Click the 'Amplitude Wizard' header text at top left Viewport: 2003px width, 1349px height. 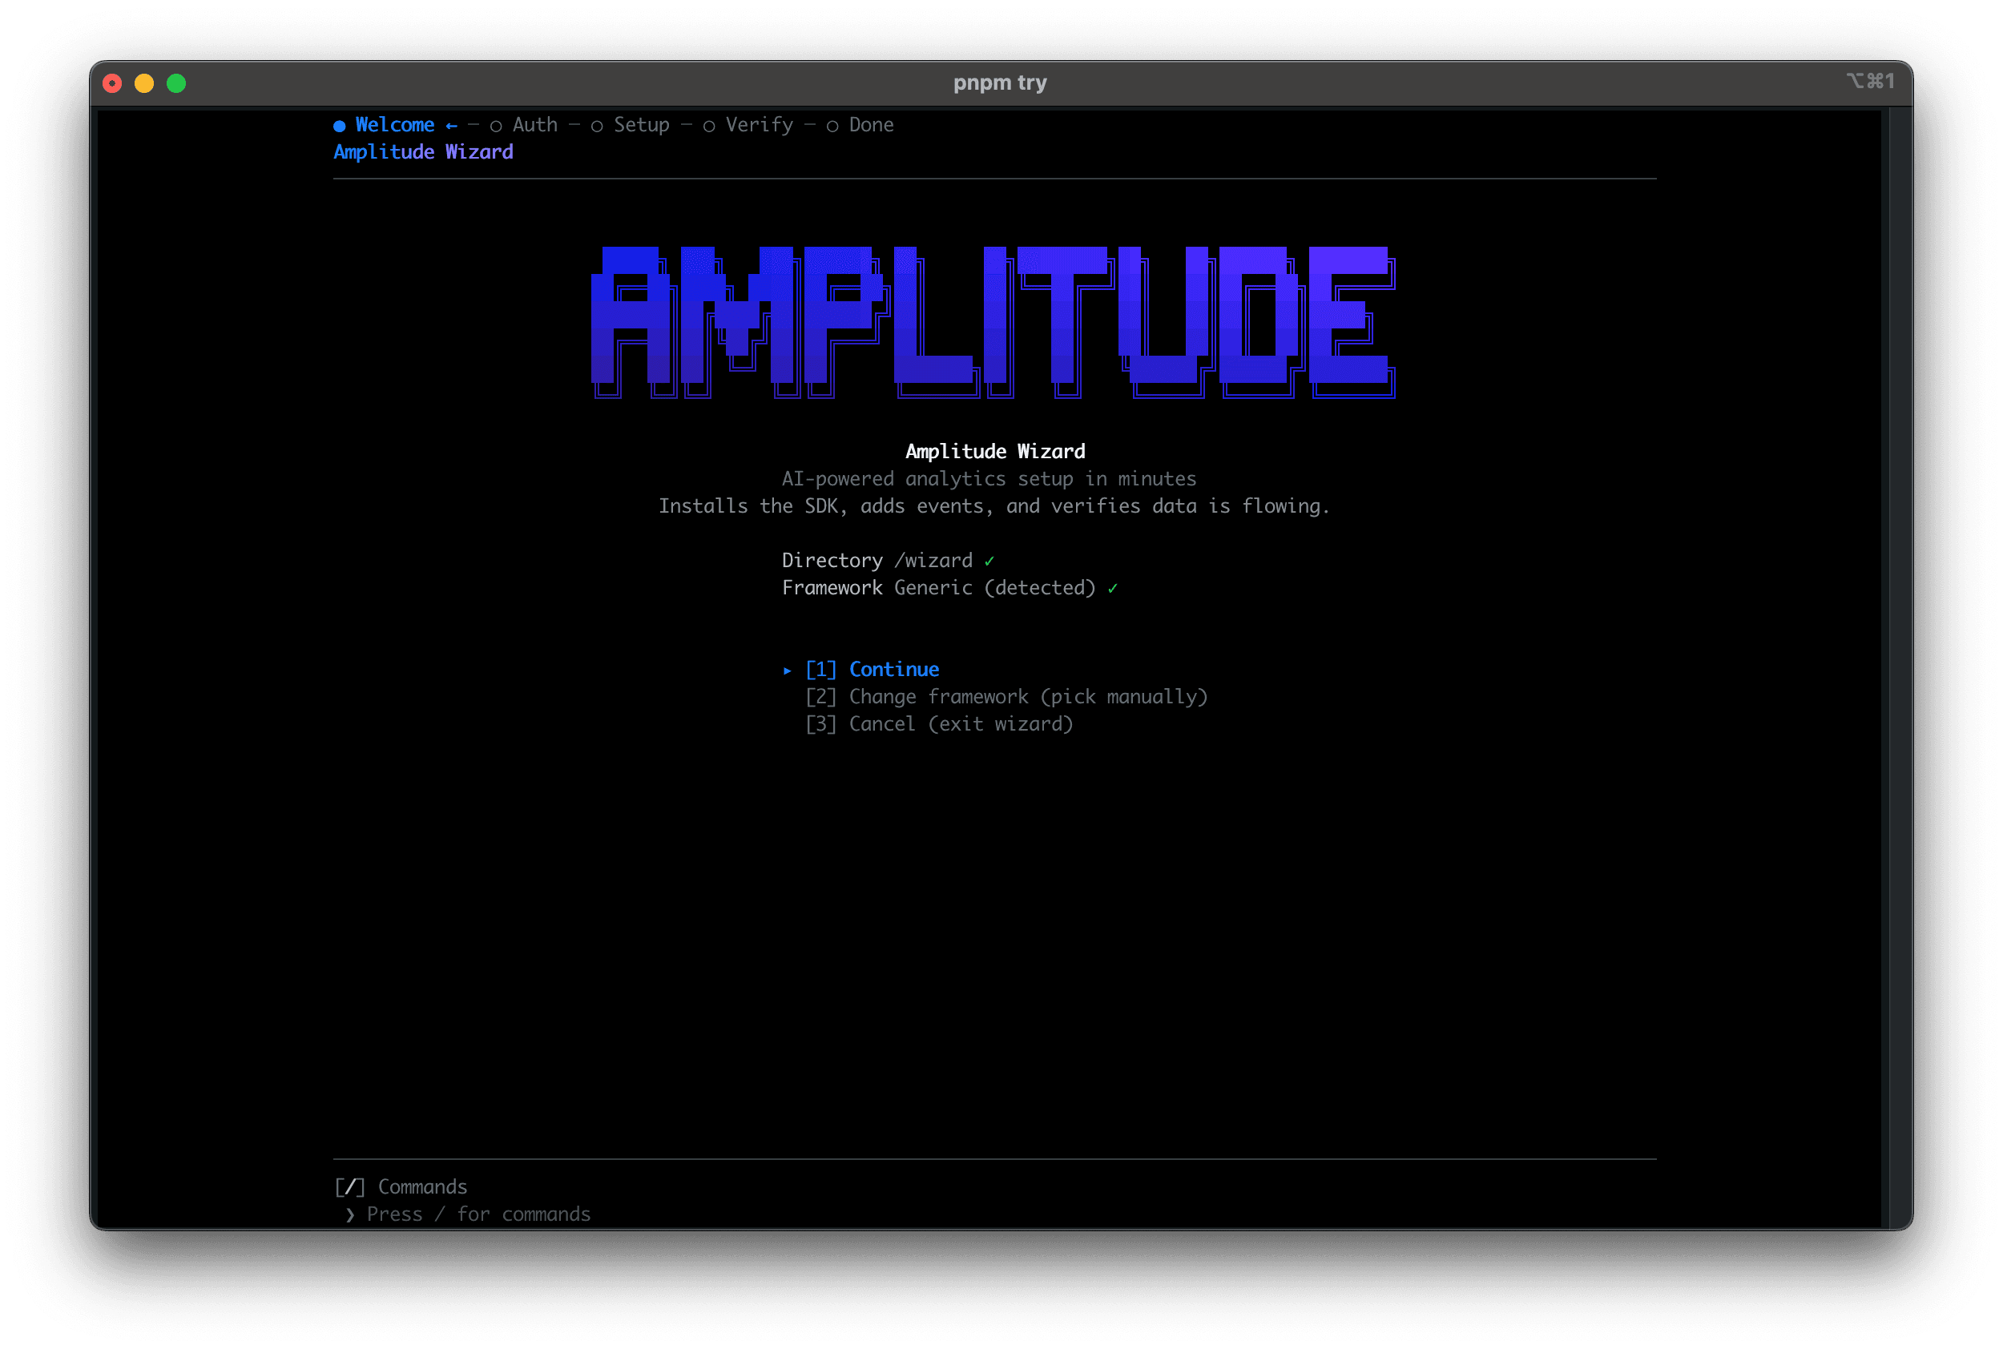(x=423, y=152)
